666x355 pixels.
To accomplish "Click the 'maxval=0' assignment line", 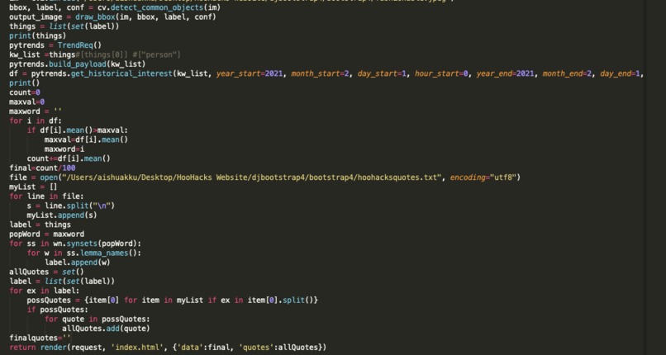I will pyautogui.click(x=26, y=102).
